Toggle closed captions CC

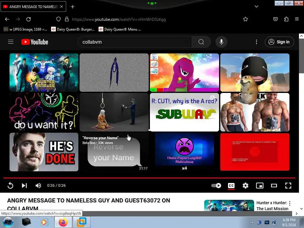click(231, 186)
